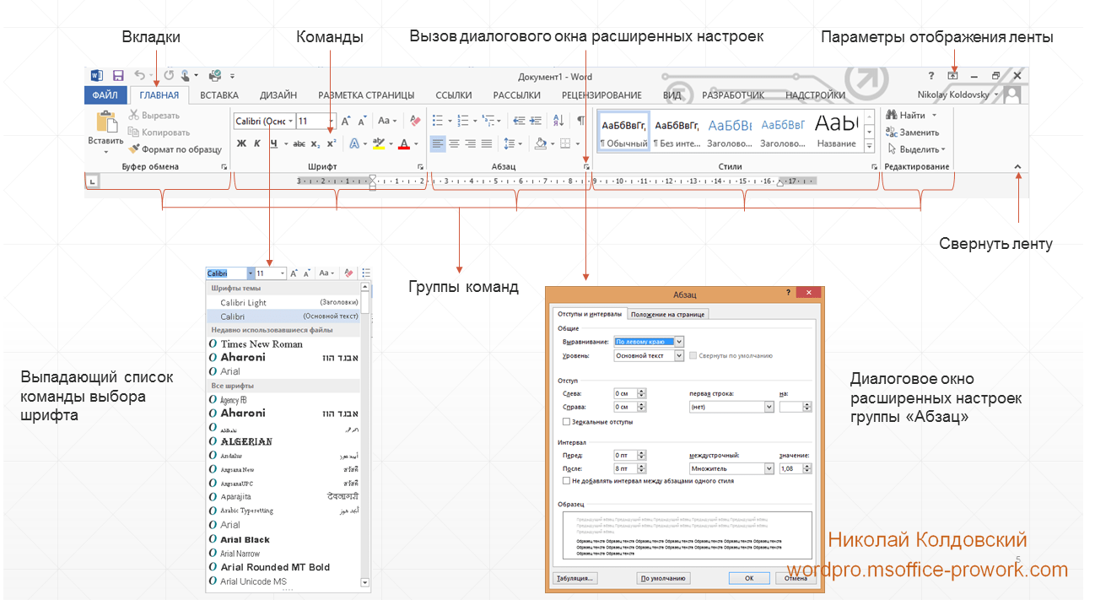Toggle strikethrough (abc) formatting
Viewport: 1095px width, 600px height.
tap(299, 143)
